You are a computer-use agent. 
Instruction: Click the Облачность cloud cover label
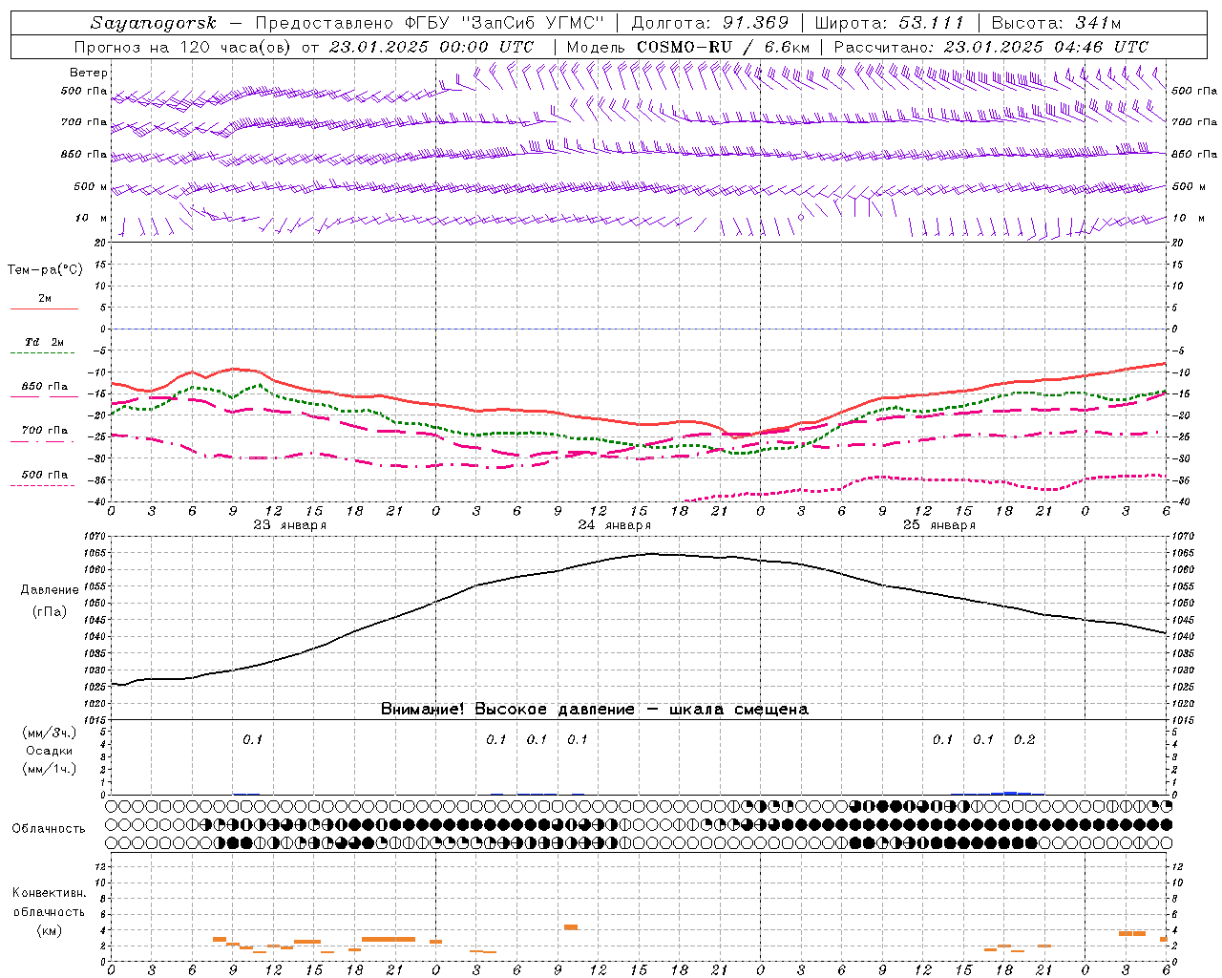49,828
